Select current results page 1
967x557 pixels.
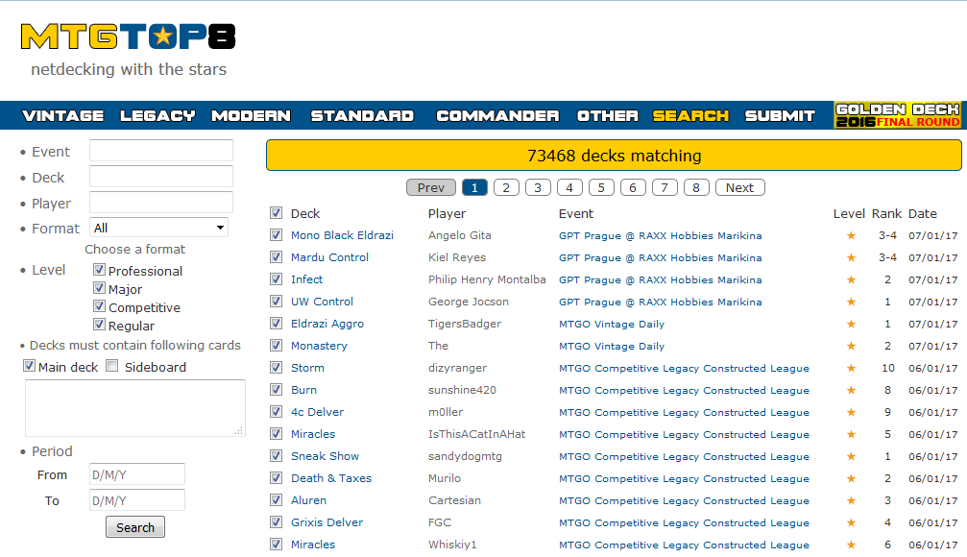(475, 187)
